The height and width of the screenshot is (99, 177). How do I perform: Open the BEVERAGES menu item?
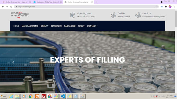click(56, 26)
